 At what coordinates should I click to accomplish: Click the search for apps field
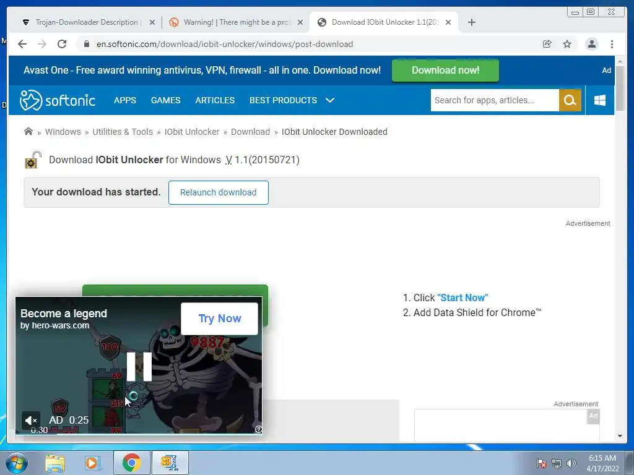coord(495,100)
